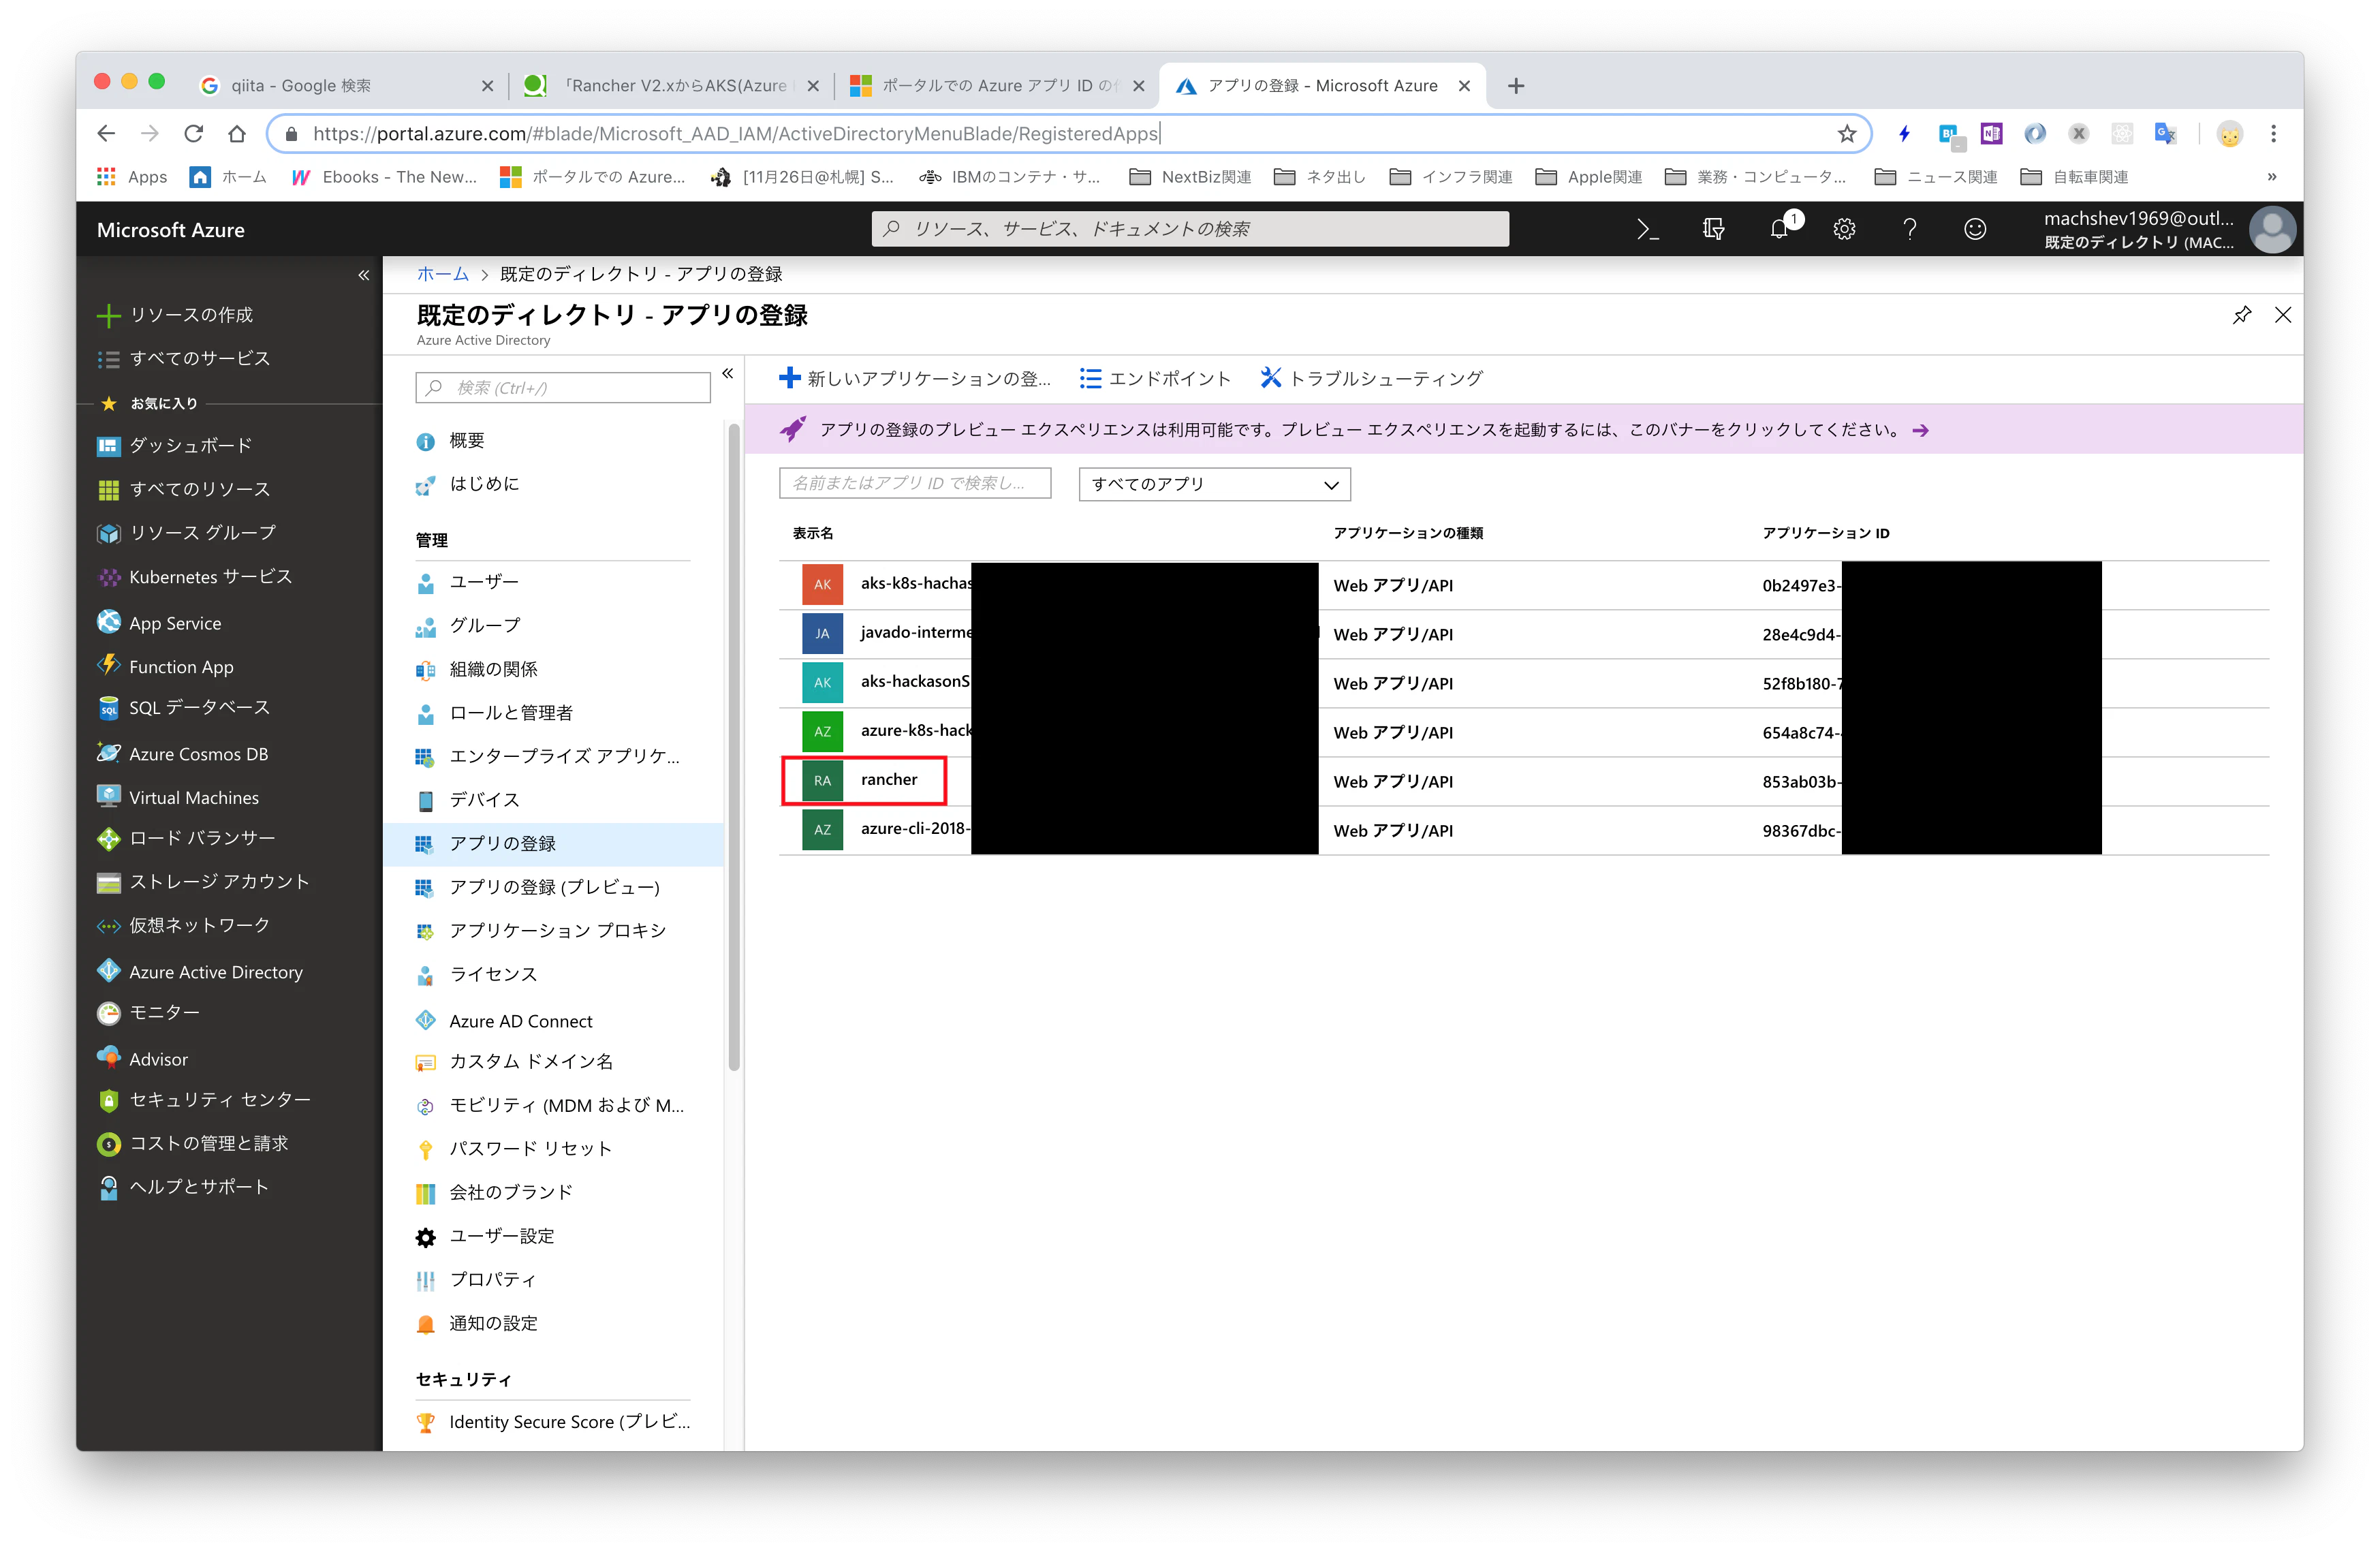Open new browser tab plus button
The width and height of the screenshot is (2380, 1552).
(x=1516, y=86)
